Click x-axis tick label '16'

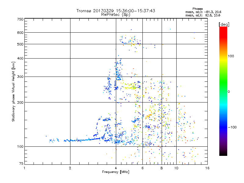[x=207, y=168]
